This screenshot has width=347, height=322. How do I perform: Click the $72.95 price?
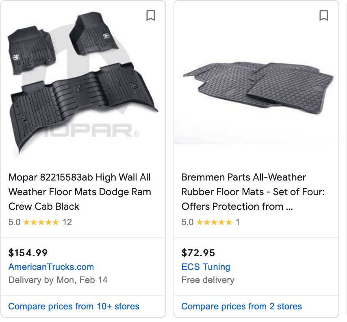198,253
